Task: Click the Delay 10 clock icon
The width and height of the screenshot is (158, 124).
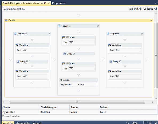Action: [18, 61]
